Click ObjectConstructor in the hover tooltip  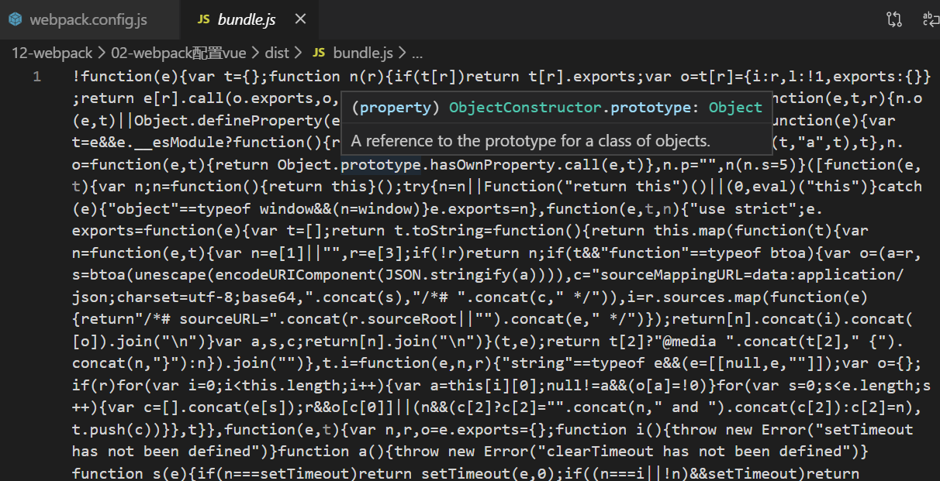click(x=524, y=108)
